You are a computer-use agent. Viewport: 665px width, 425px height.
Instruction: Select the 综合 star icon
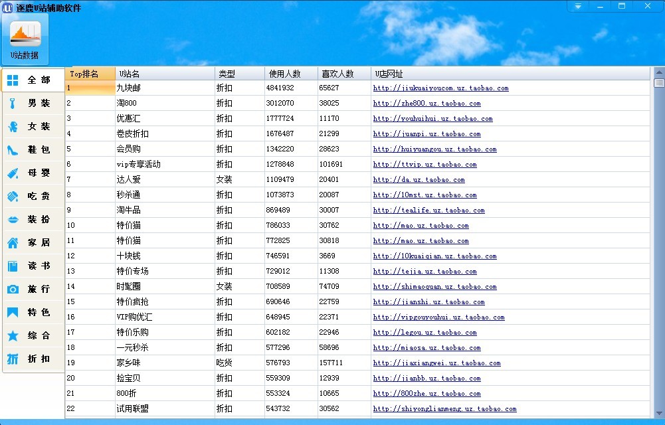click(x=13, y=336)
